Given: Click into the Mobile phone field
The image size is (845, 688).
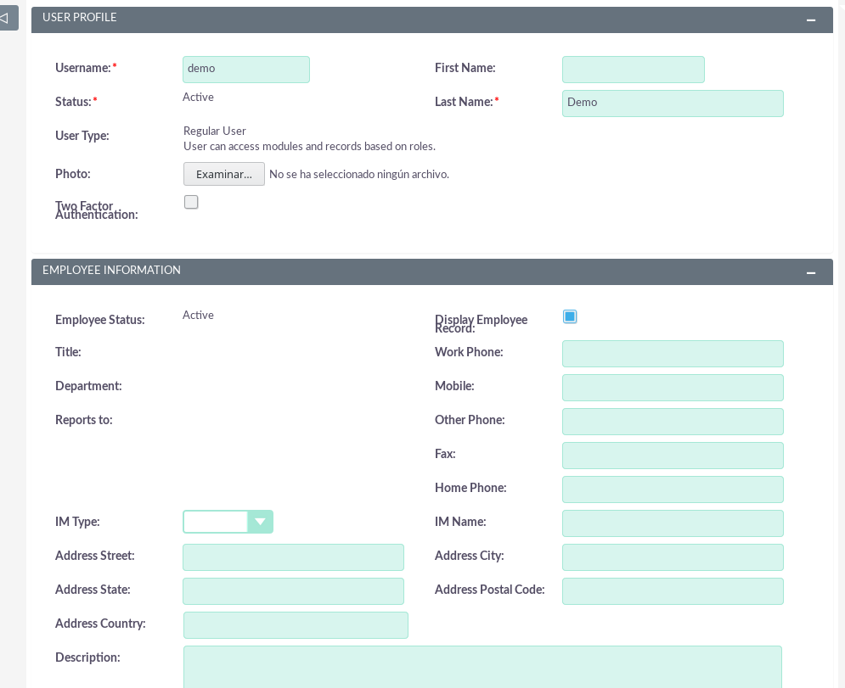Looking at the screenshot, I should 672,388.
